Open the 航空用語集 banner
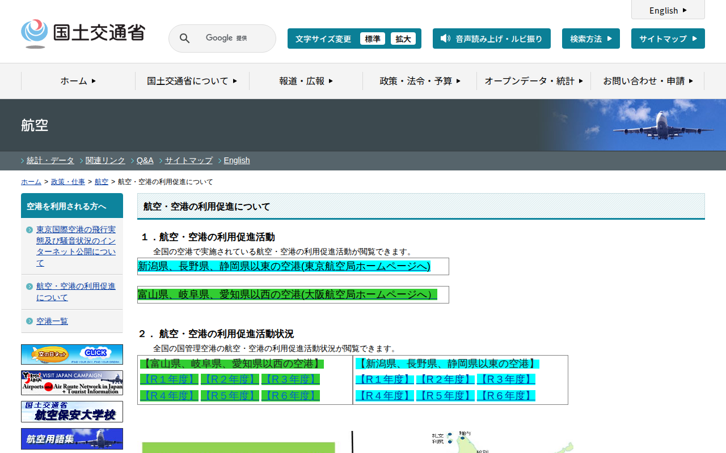This screenshot has width=726, height=453. pos(72,439)
